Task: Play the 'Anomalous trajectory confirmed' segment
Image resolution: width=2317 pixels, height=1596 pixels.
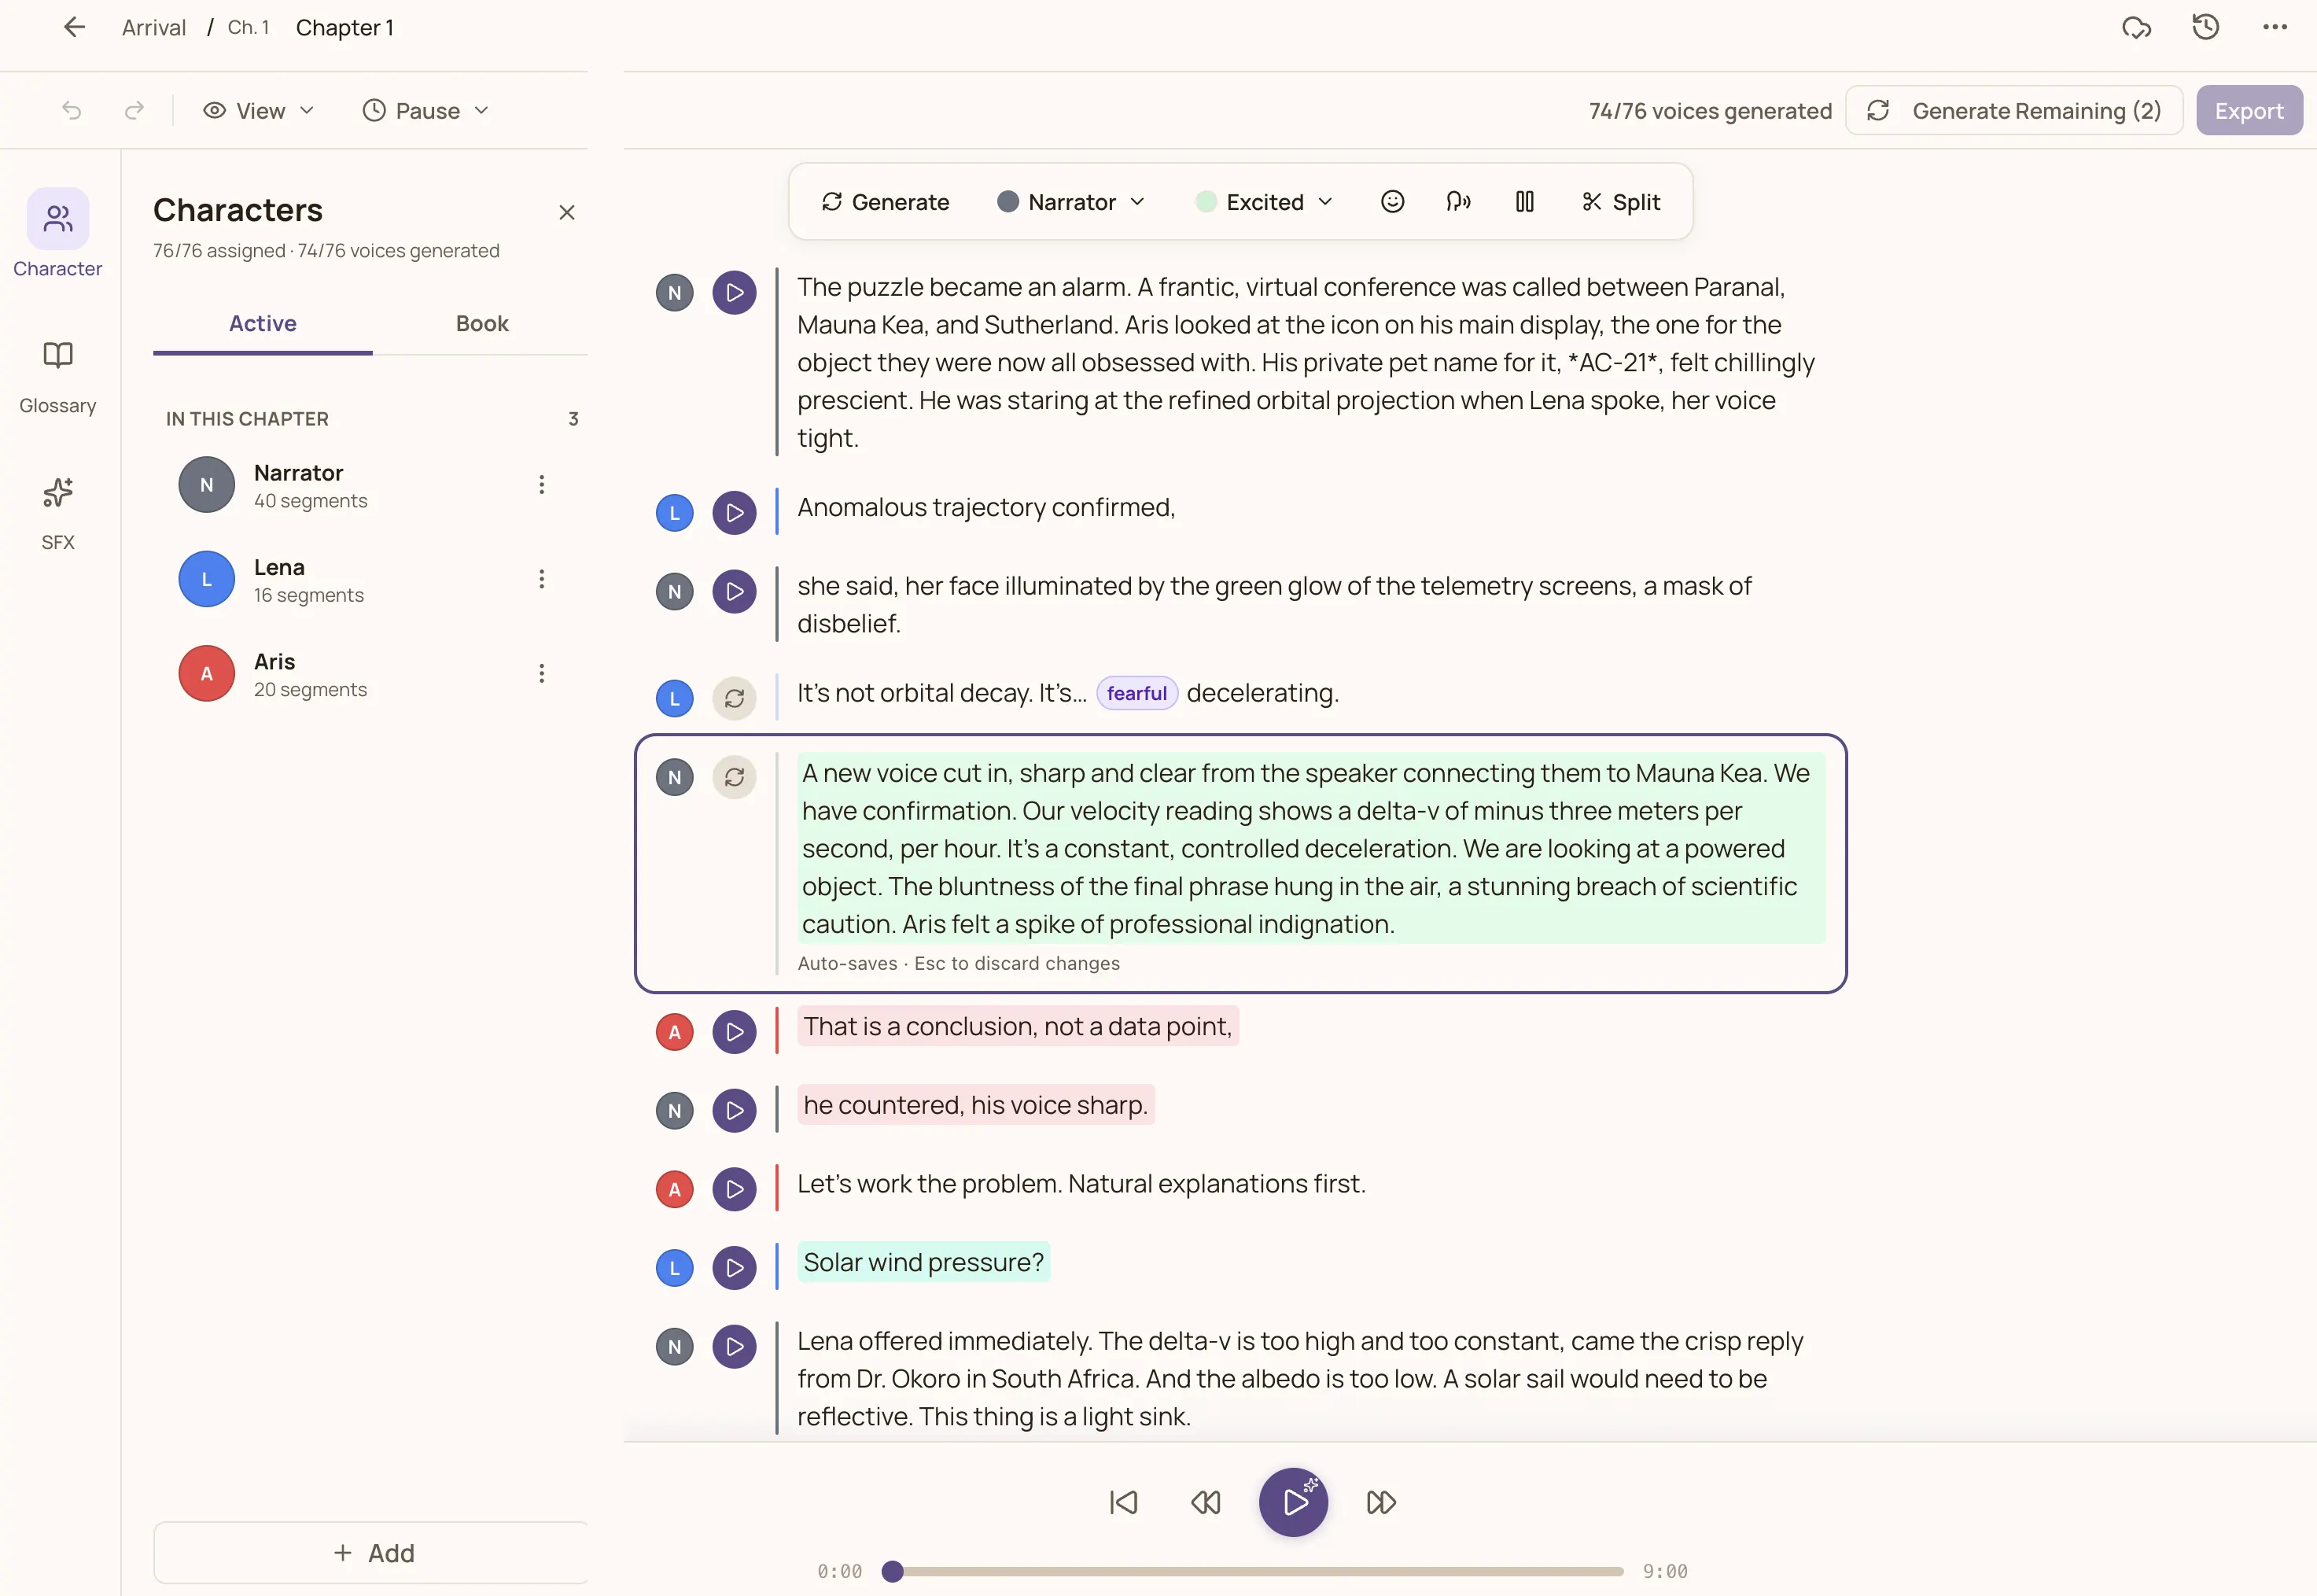Action: pyautogui.click(x=735, y=513)
